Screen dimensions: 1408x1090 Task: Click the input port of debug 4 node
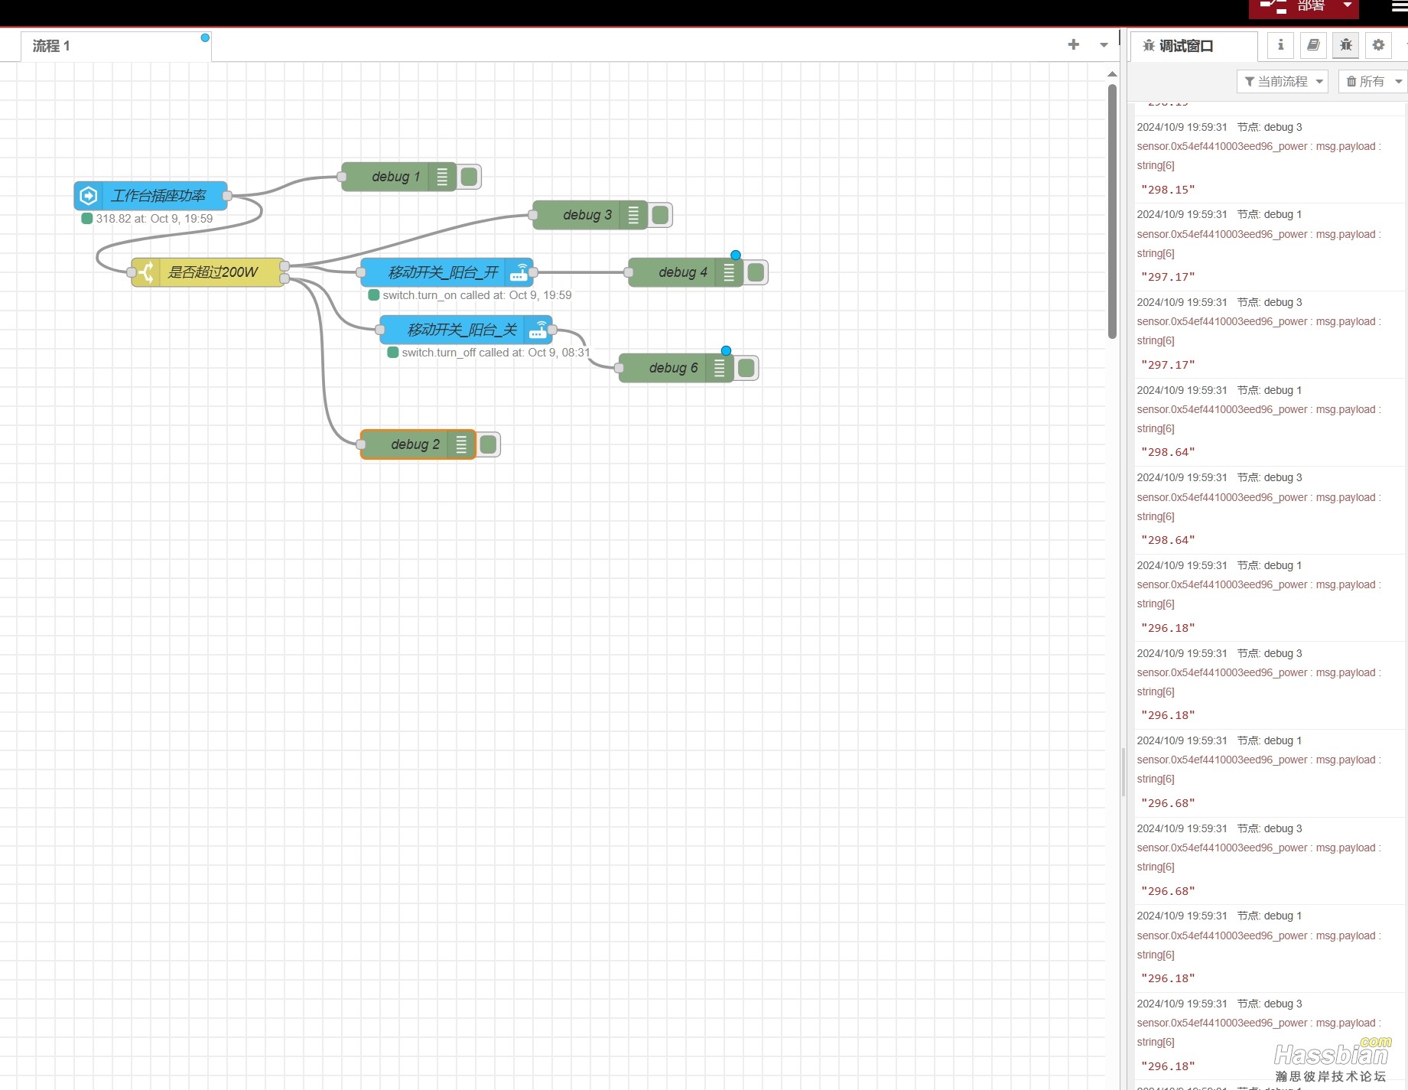(629, 272)
